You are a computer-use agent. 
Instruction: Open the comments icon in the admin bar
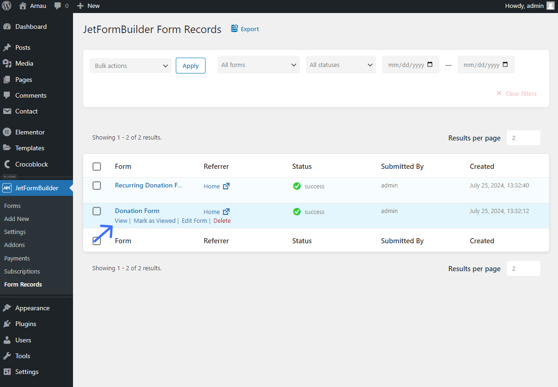(57, 6)
